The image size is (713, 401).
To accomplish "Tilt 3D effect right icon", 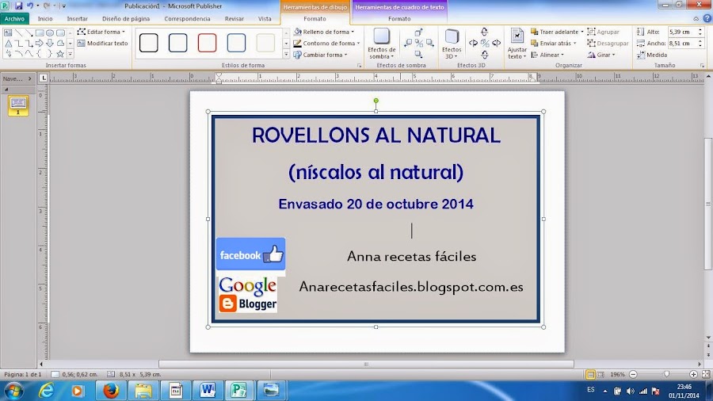I will pos(496,44).
